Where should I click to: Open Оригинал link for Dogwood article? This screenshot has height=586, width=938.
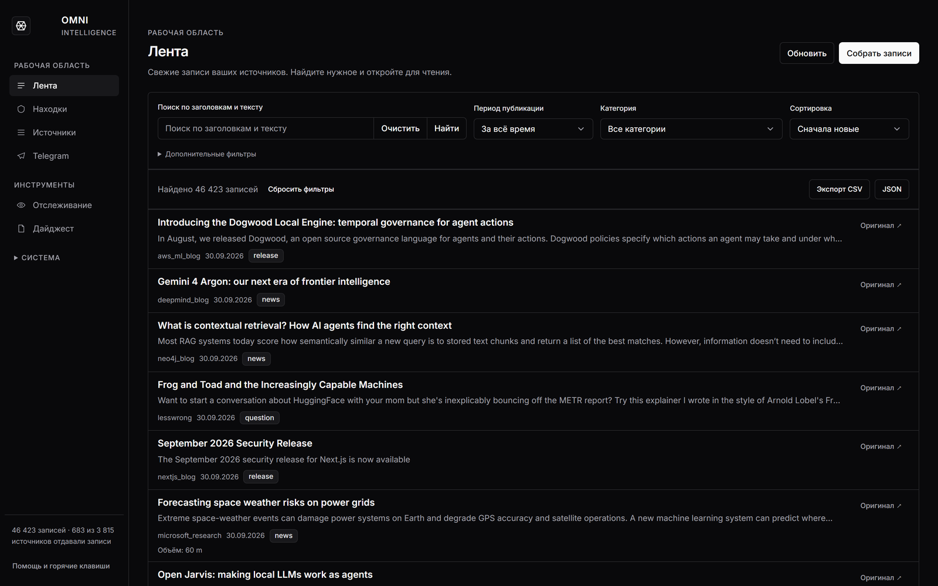coord(881,226)
